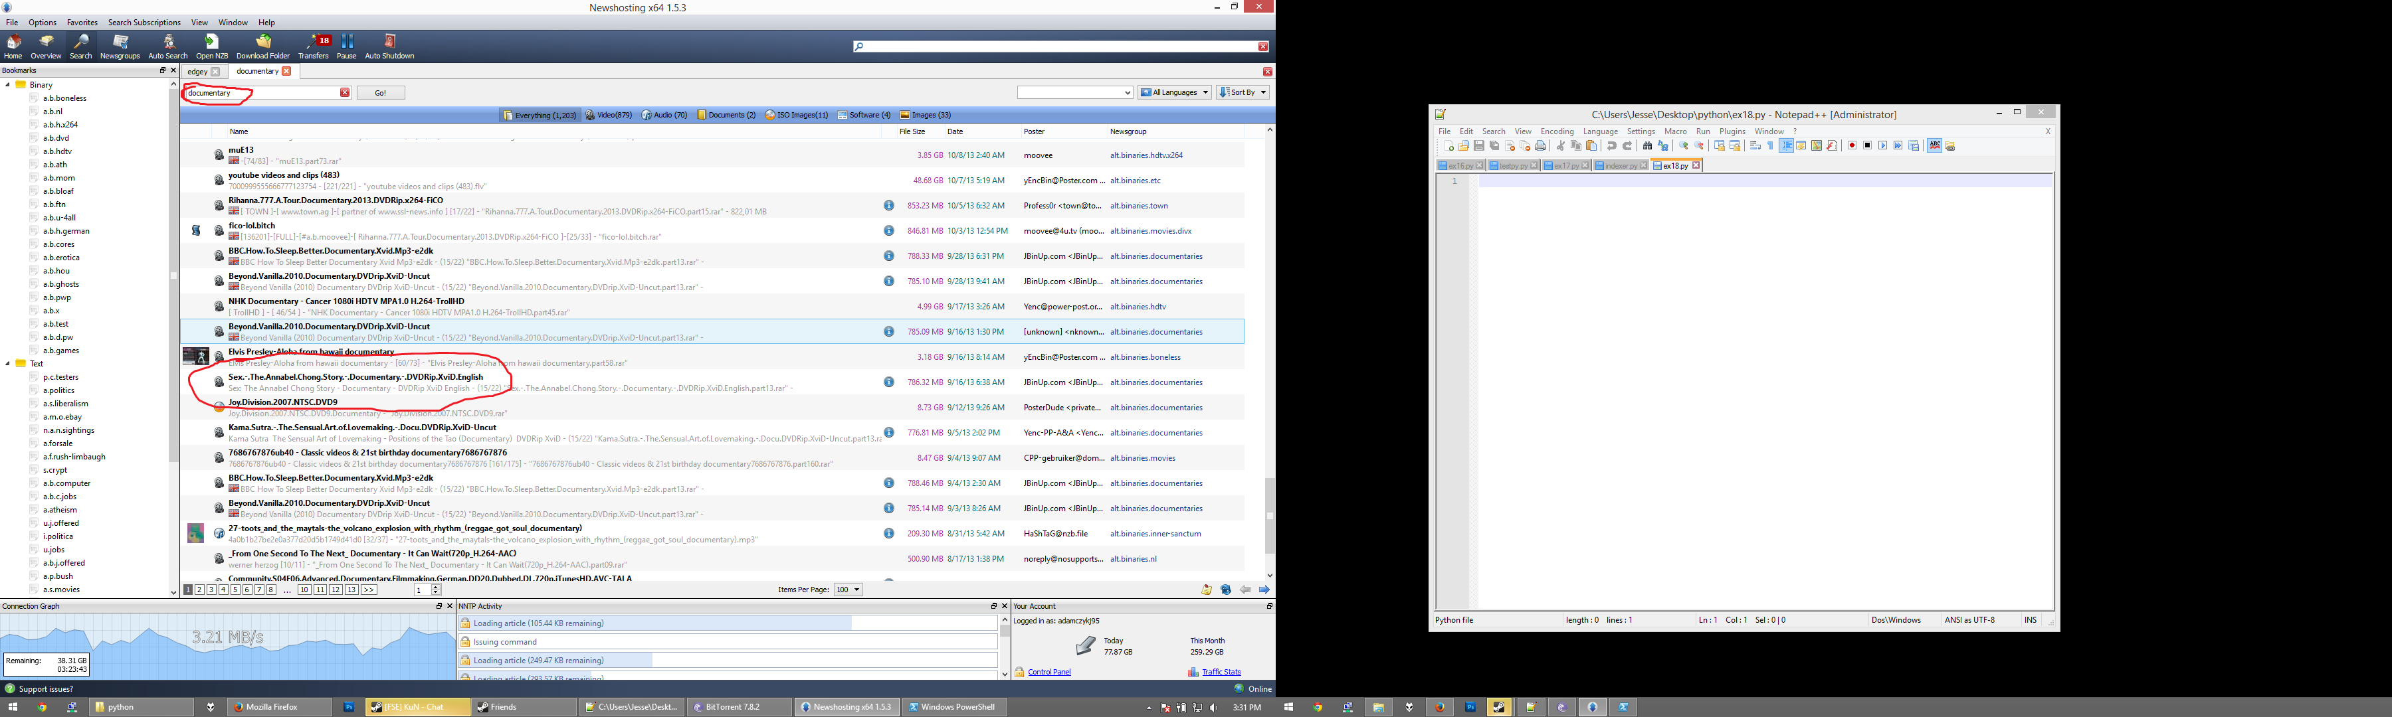The height and width of the screenshot is (717, 2392).
Task: Open the Sort By dropdown
Action: 1243,93
